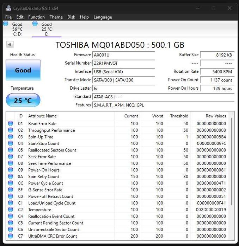Open the Help menu
239x246 pixels.
(84, 17)
